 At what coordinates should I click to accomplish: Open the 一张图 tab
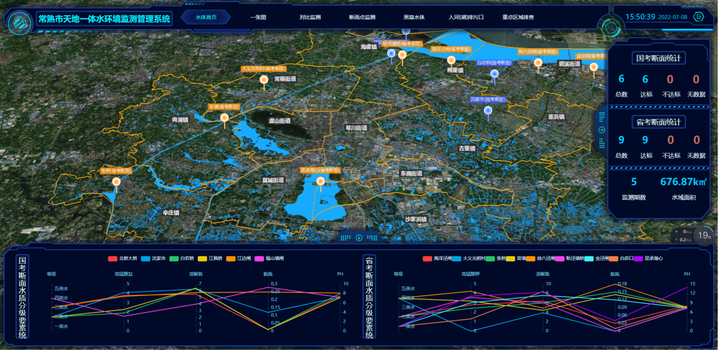point(258,18)
